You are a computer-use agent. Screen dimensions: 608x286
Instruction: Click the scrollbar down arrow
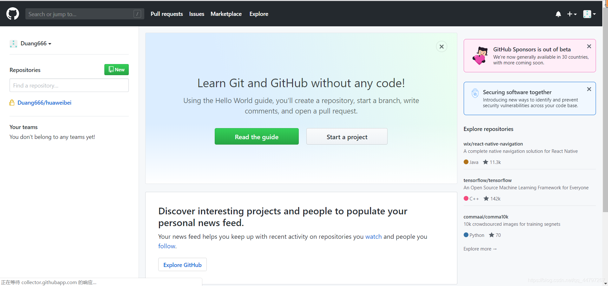[605, 283]
